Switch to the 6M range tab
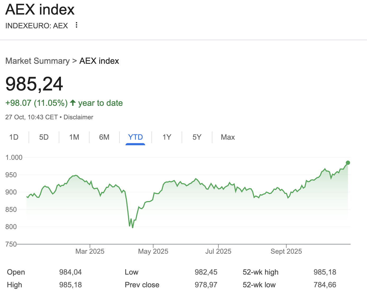Image resolution: width=367 pixels, height=300 pixels. (104, 137)
